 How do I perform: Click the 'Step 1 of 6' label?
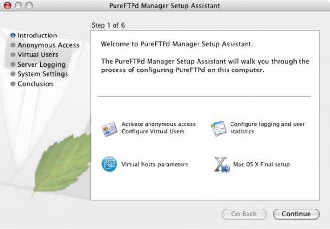pyautogui.click(x=108, y=25)
